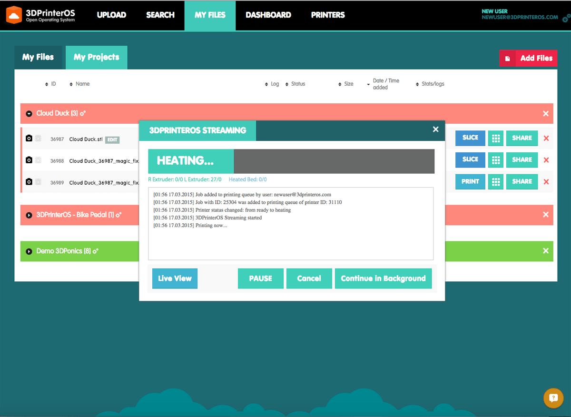Image resolution: width=571 pixels, height=417 pixels.
Task: Open DASHBOARD in top navigation
Action: point(268,15)
